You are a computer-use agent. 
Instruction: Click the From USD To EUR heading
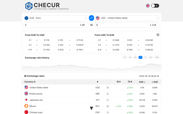[104, 35]
